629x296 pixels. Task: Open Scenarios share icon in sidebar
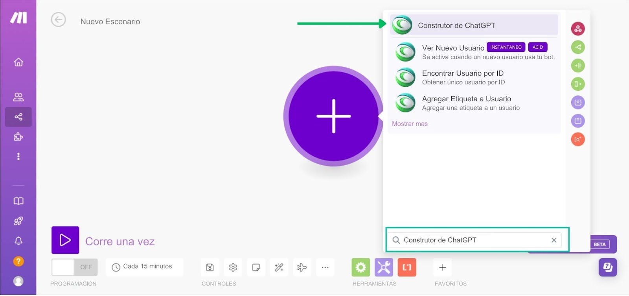18,117
